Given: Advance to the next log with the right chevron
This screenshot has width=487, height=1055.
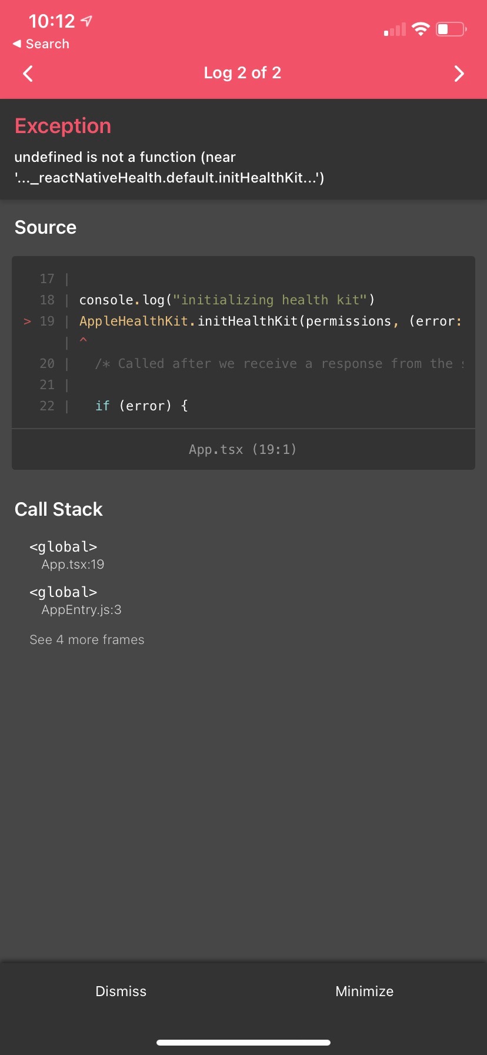Looking at the screenshot, I should pos(459,73).
